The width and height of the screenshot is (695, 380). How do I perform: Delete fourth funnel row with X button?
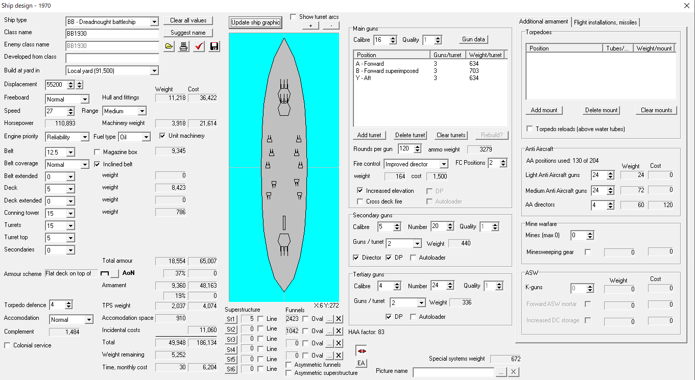[x=339, y=356]
